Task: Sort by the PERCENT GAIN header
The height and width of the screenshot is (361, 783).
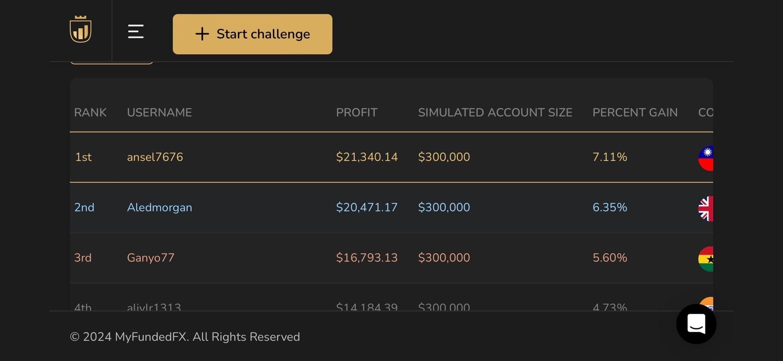Action: click(635, 112)
